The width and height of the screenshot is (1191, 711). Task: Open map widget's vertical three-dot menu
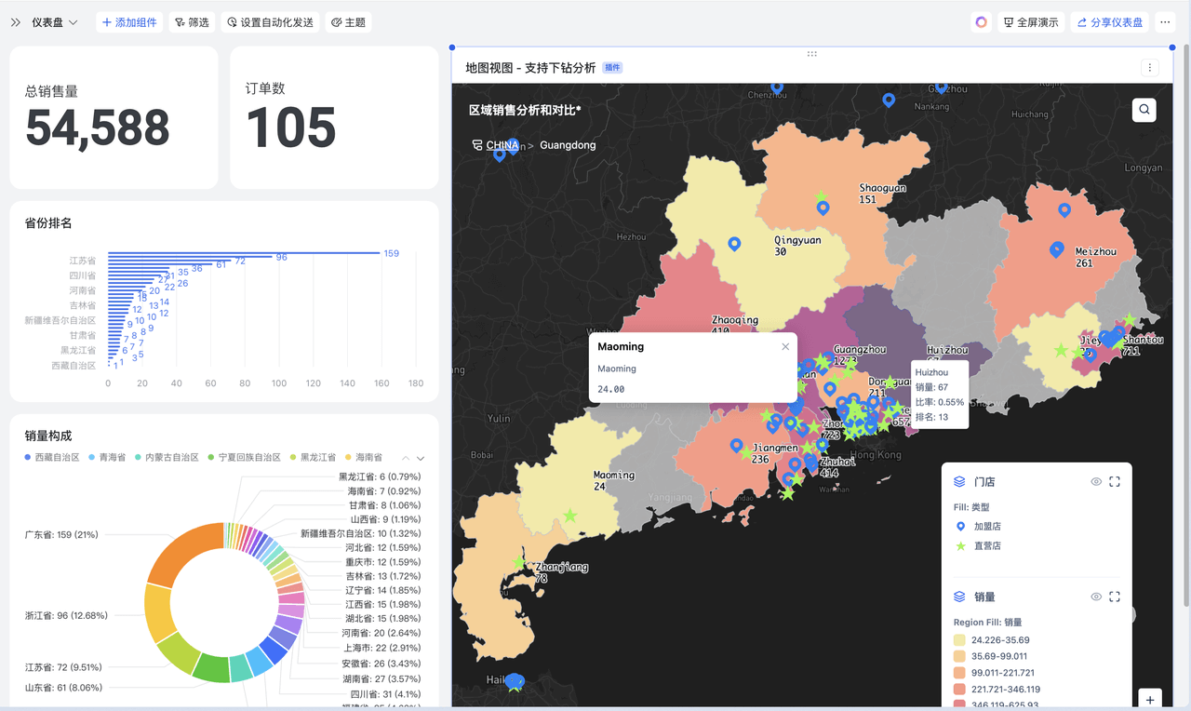pyautogui.click(x=1150, y=68)
